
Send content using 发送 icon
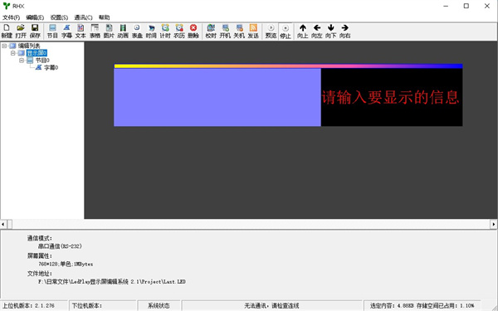pos(253,32)
